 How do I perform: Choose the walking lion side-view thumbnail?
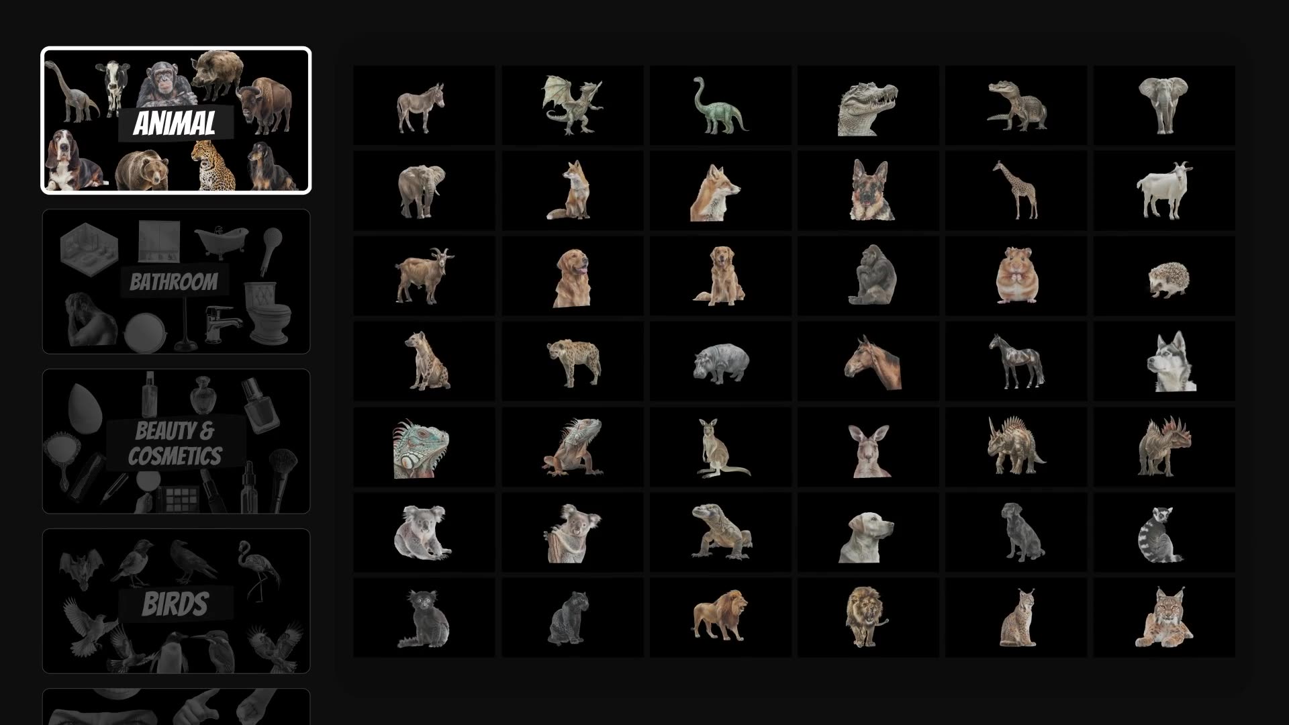(x=720, y=618)
